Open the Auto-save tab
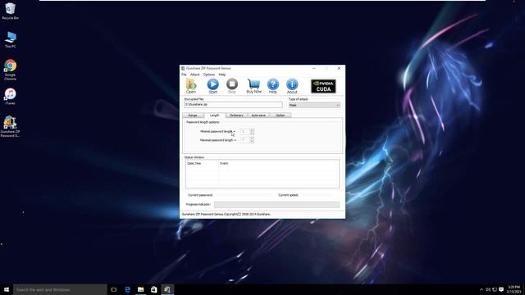Viewport: 525px width, 295px height. (258, 115)
